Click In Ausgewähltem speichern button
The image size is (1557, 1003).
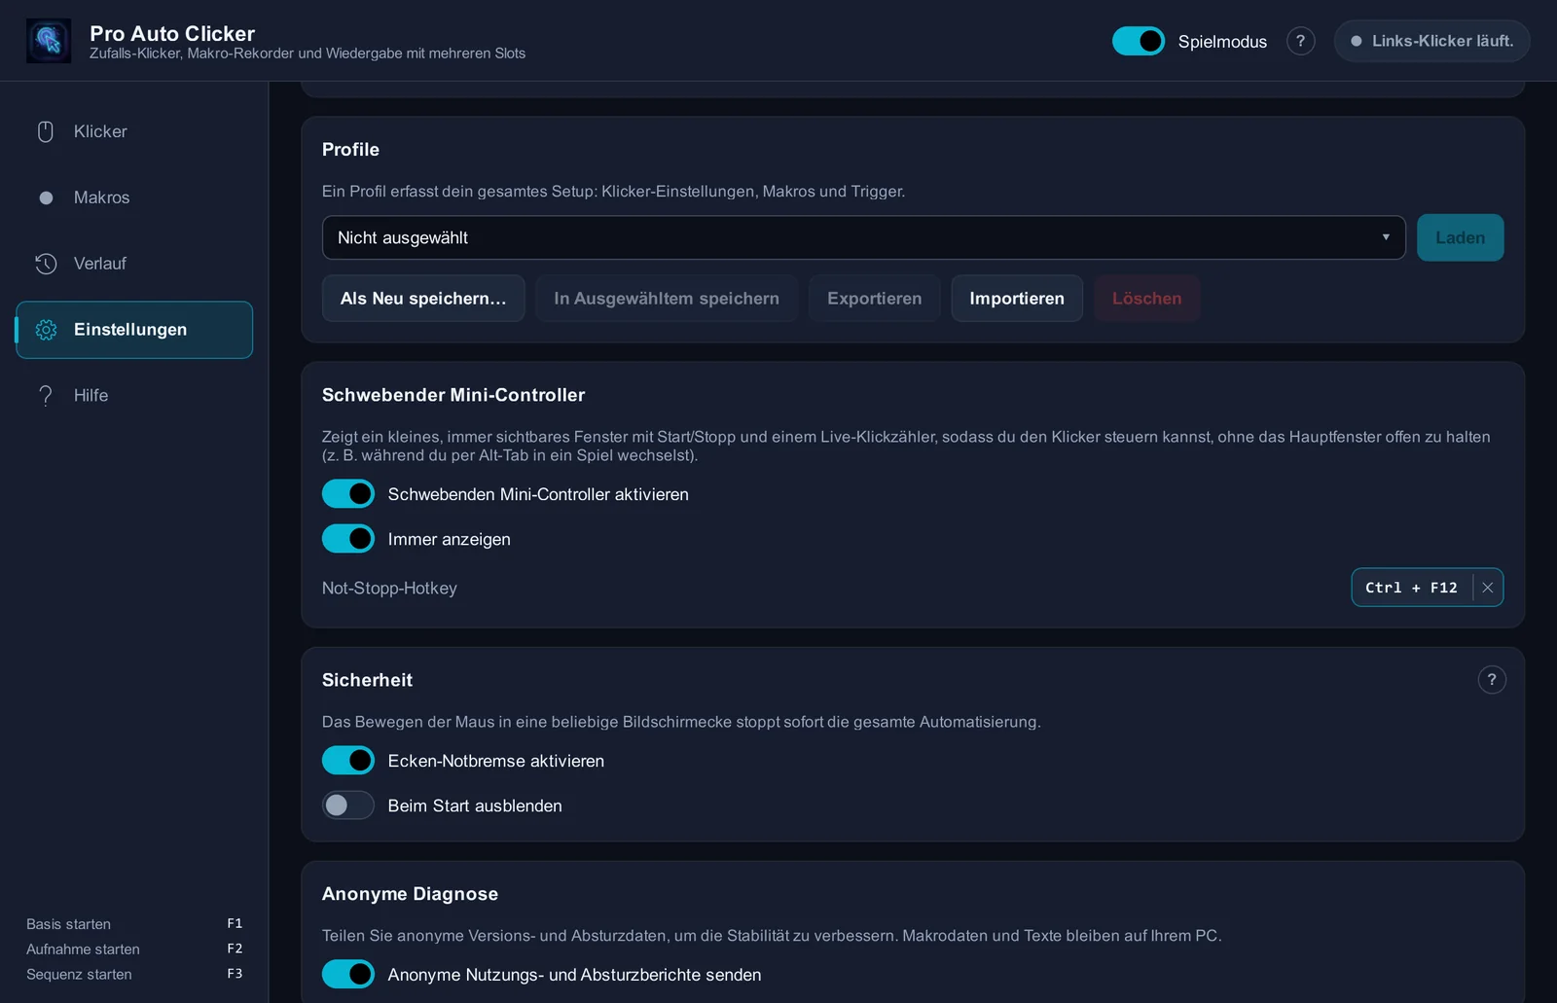[x=667, y=299]
